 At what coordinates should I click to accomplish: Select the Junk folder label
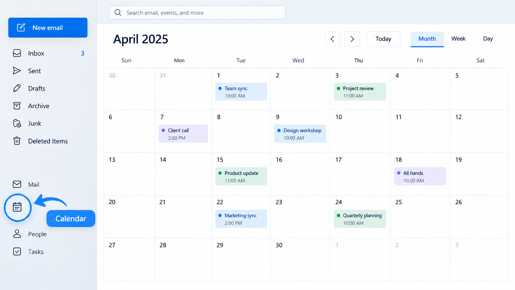(x=34, y=124)
